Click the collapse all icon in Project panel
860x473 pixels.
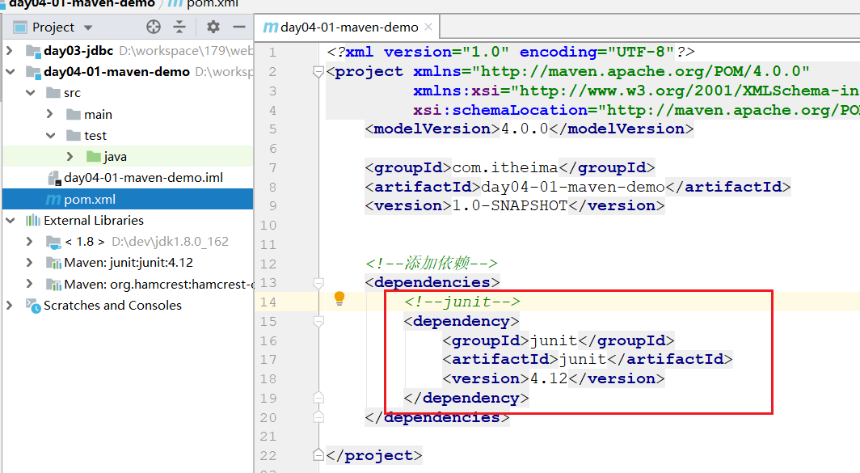click(x=179, y=27)
